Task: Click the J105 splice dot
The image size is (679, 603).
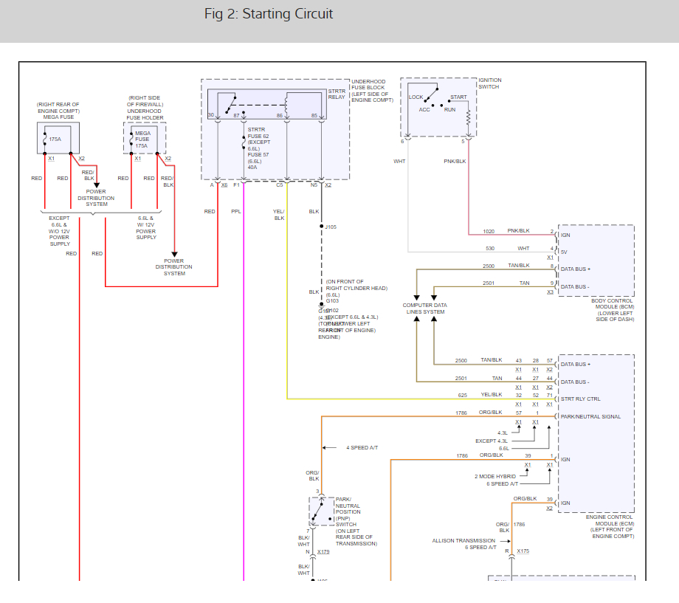Action: click(321, 226)
